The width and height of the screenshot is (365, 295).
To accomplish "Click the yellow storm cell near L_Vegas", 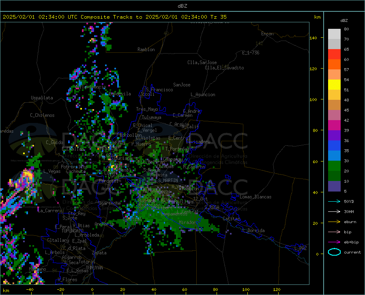I will coord(27,175).
